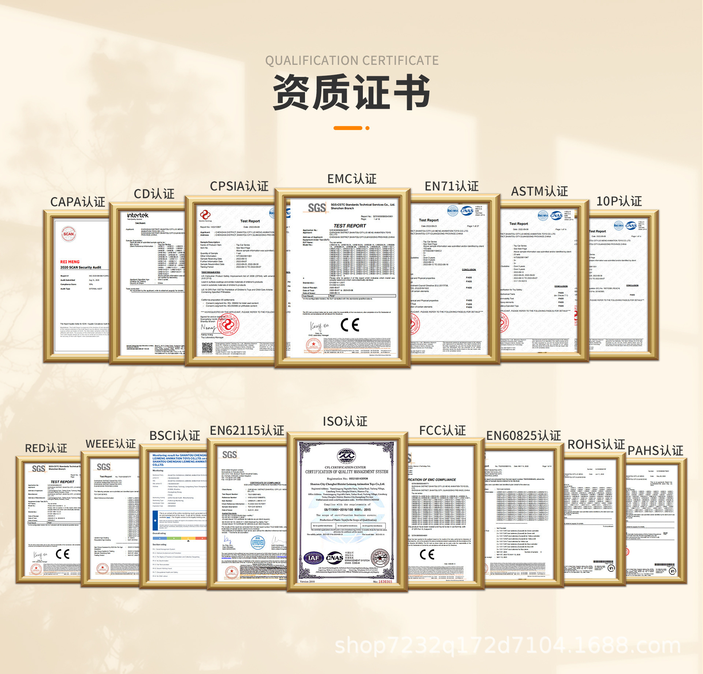Click the RED认证 label
The width and height of the screenshot is (703, 674).
46,448
